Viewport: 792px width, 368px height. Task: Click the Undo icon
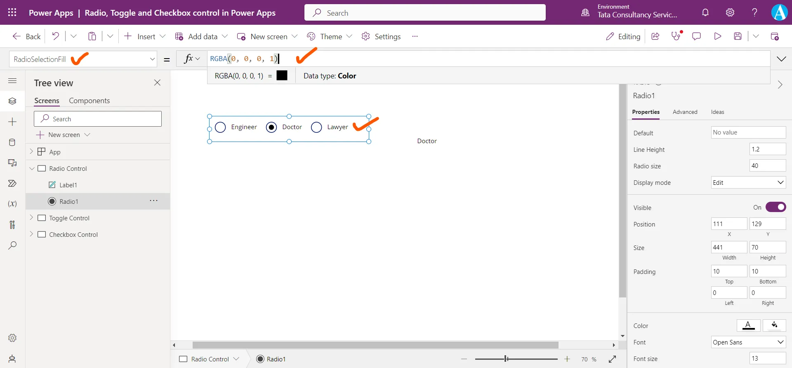55,36
